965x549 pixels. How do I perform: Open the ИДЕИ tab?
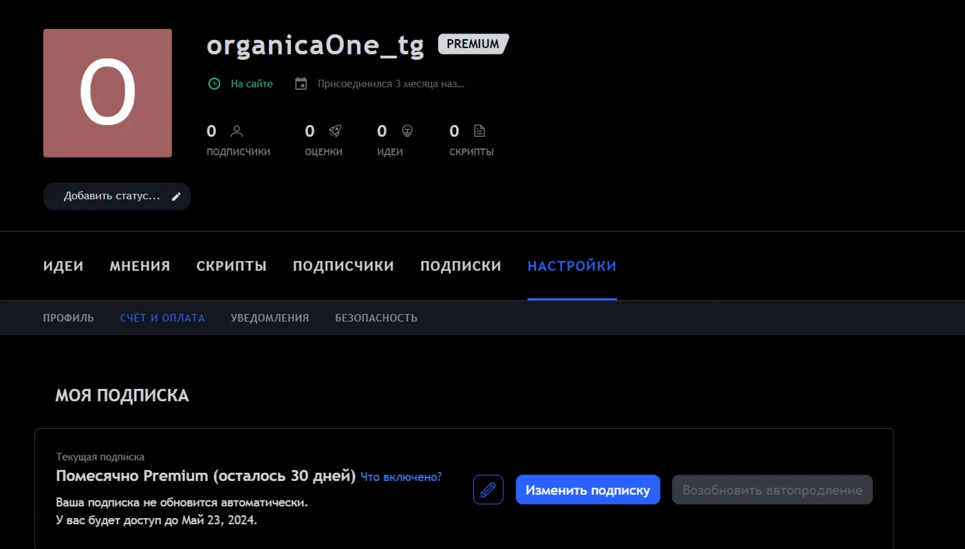[x=63, y=266]
